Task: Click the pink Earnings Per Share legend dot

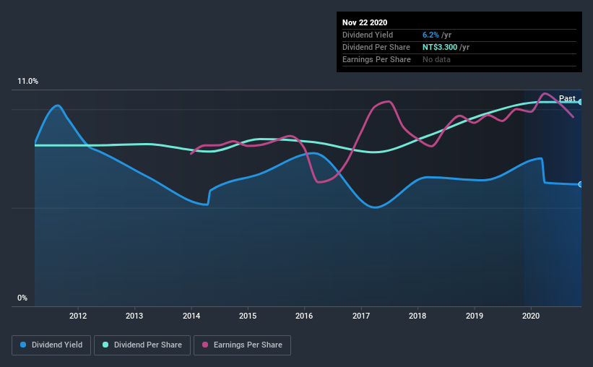Action: click(x=205, y=345)
